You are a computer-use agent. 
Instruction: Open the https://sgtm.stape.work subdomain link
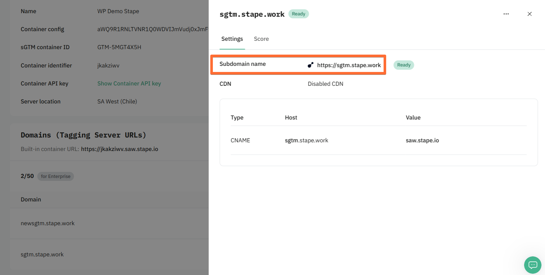pos(349,65)
